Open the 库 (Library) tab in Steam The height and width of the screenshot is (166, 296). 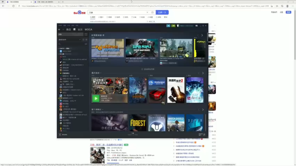tap(74, 30)
